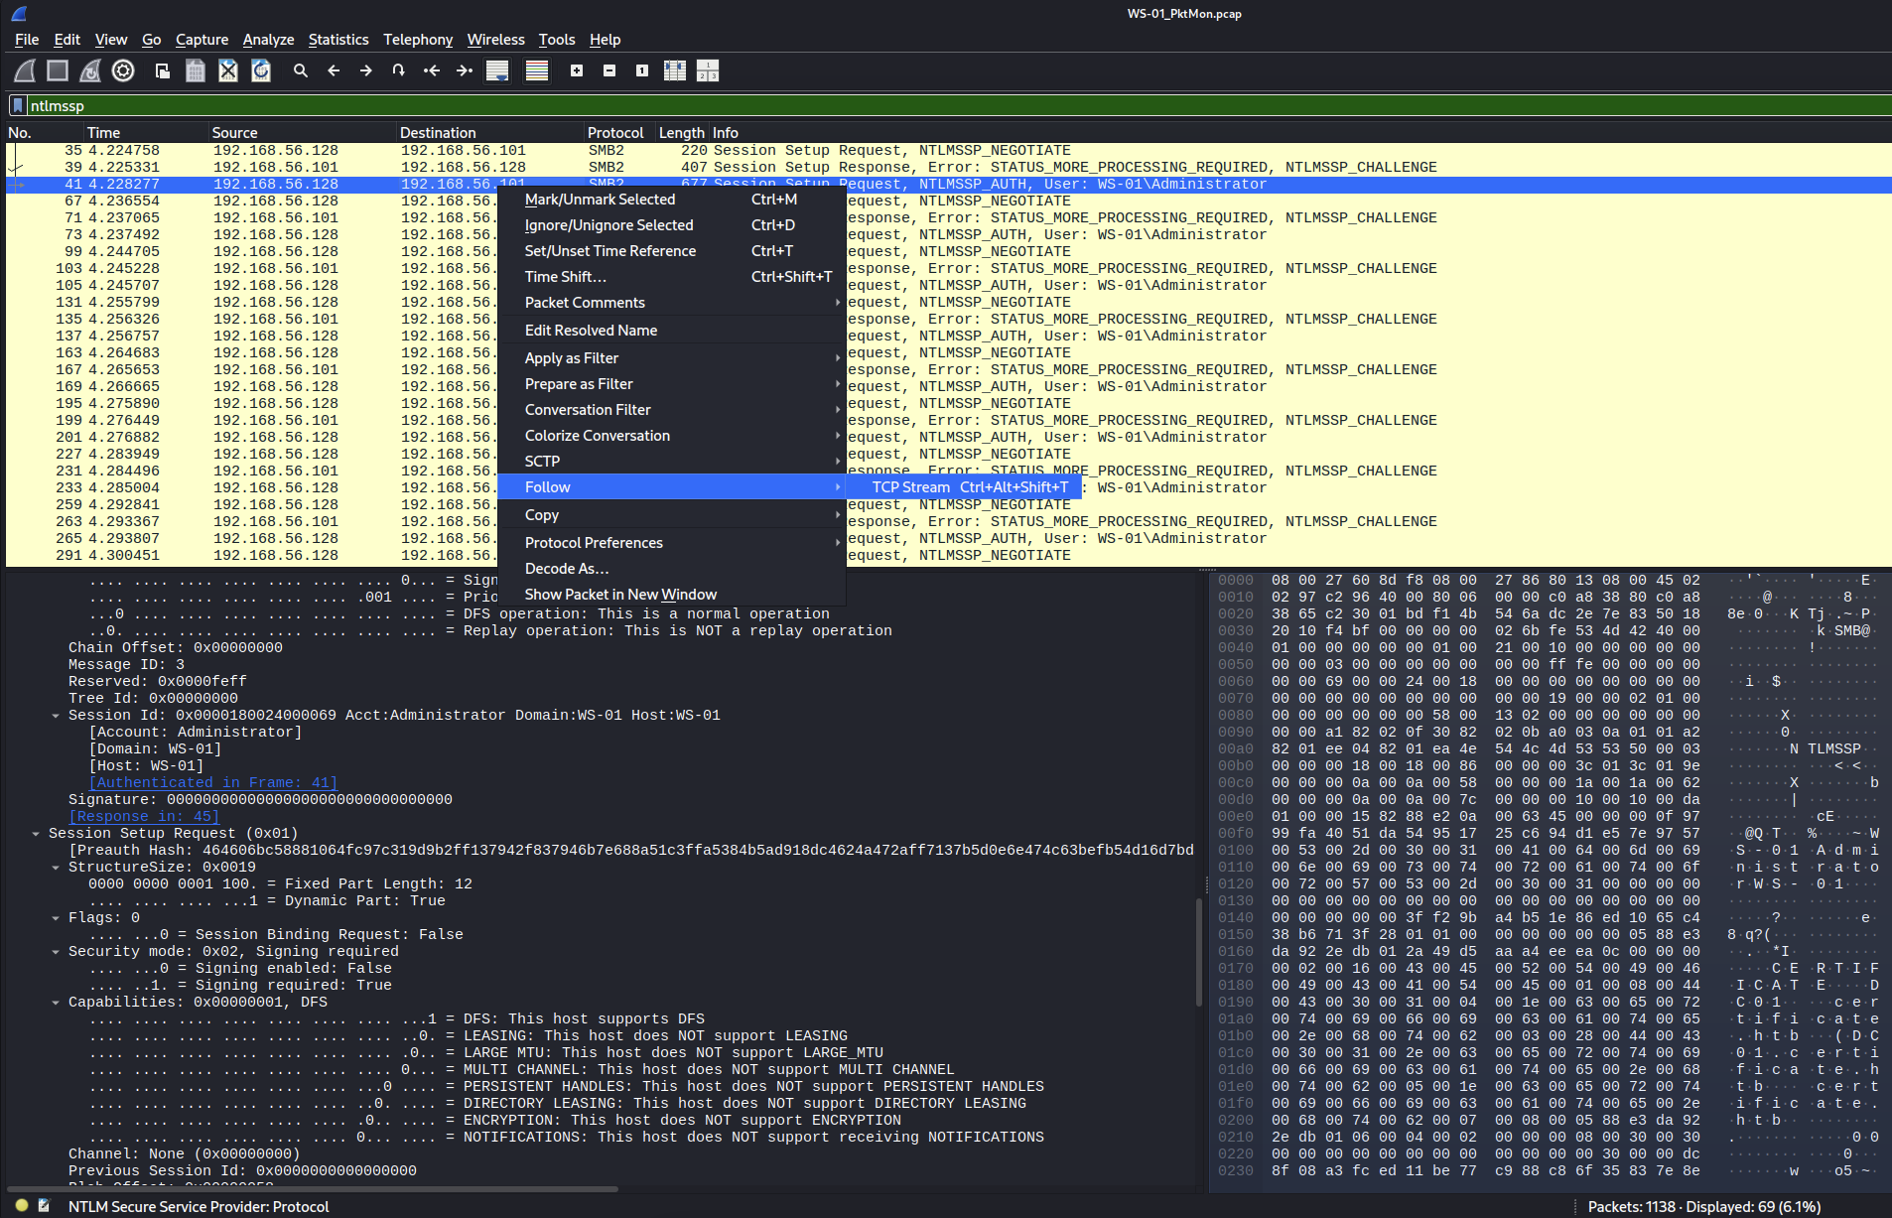Open capture file properties status icon
The height and width of the screenshot is (1218, 1892).
coord(45,1205)
